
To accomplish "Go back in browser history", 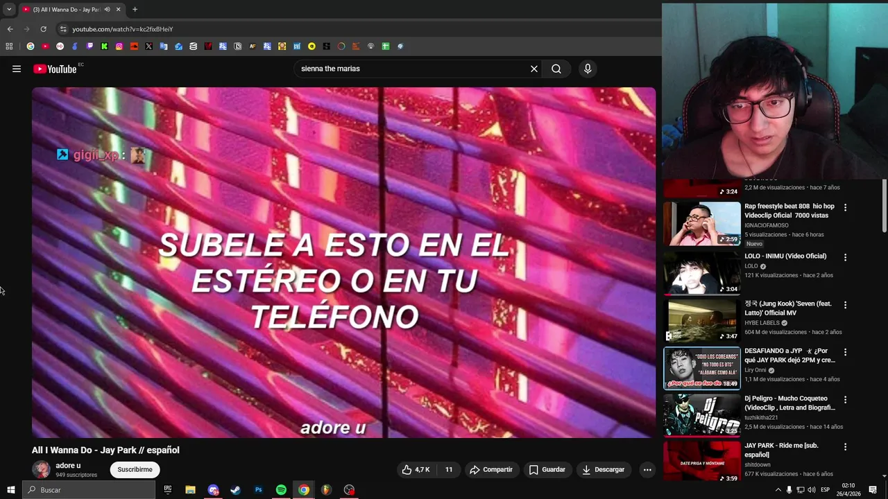I will (10, 29).
